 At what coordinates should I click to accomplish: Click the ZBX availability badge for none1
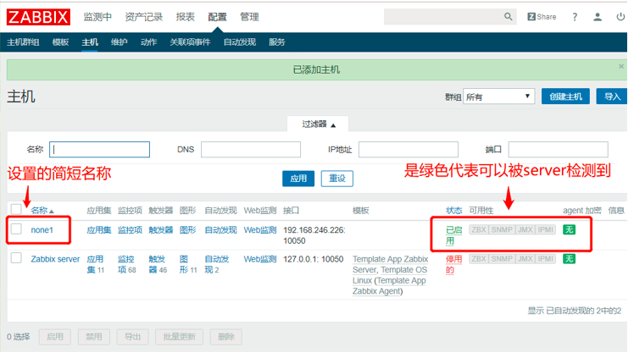pyautogui.click(x=479, y=229)
